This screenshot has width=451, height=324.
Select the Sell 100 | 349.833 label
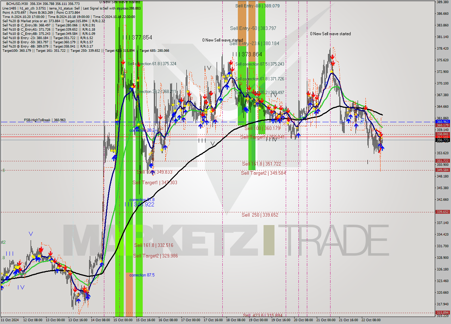click(154, 172)
